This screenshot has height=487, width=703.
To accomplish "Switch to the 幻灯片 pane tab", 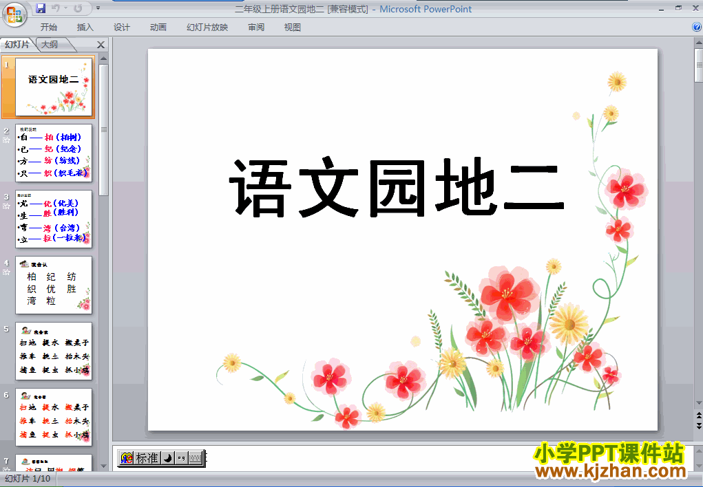I will point(17,44).
